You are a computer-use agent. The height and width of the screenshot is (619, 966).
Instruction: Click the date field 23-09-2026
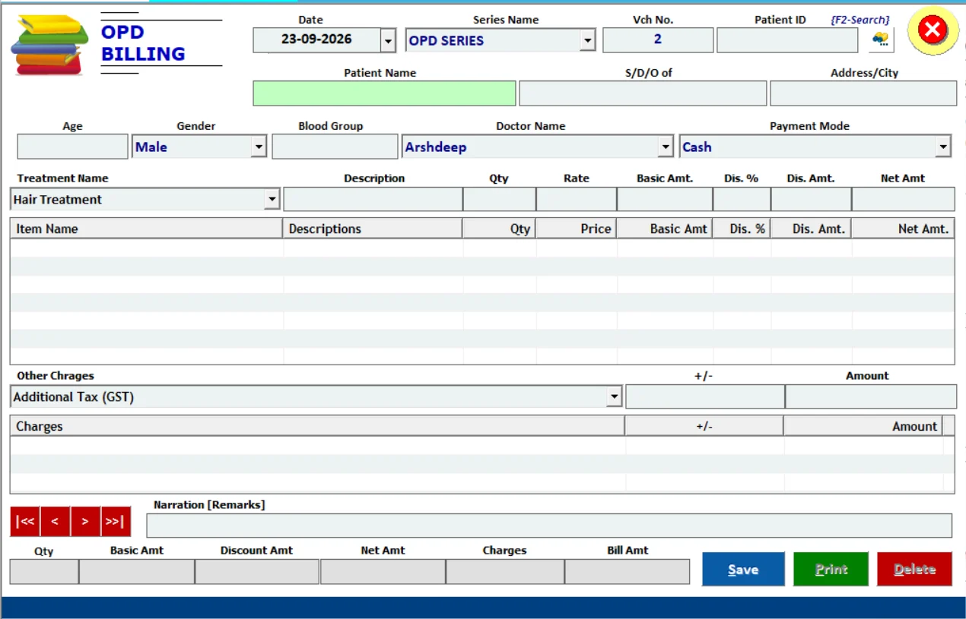click(316, 40)
